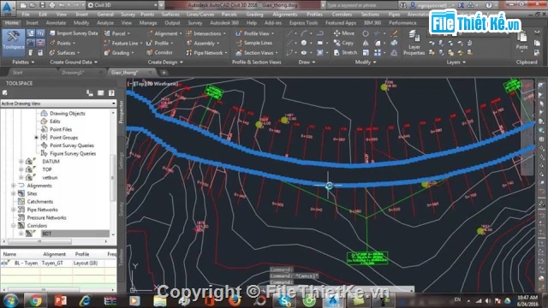This screenshot has height=308, width=548.
Task: Click Import Survey Data
Action: coord(74,33)
